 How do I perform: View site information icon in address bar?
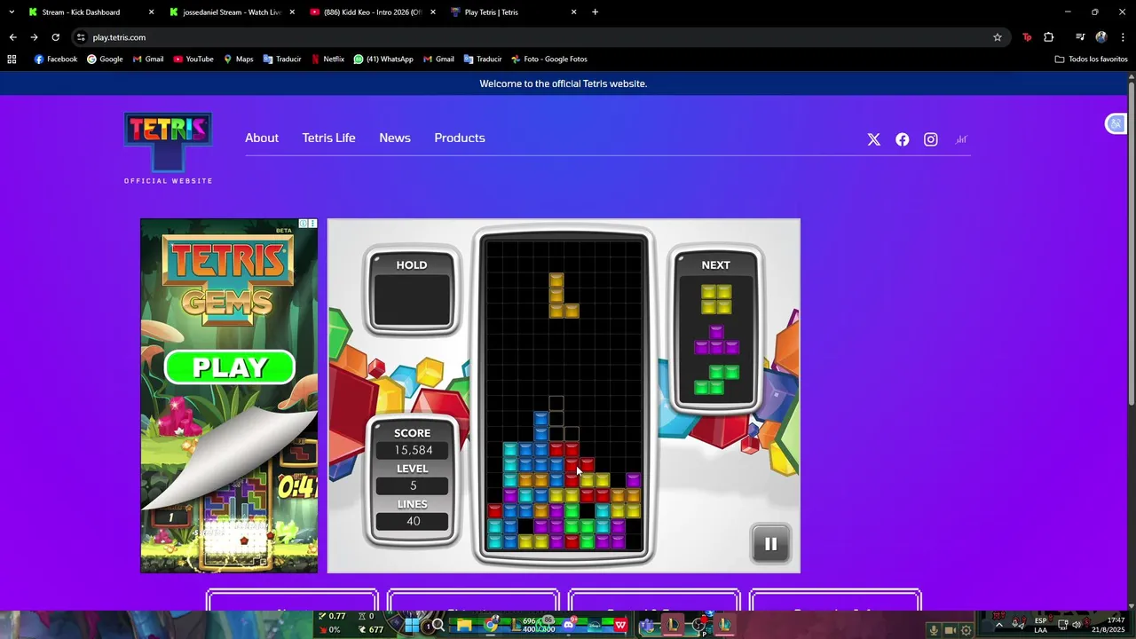pos(81,37)
